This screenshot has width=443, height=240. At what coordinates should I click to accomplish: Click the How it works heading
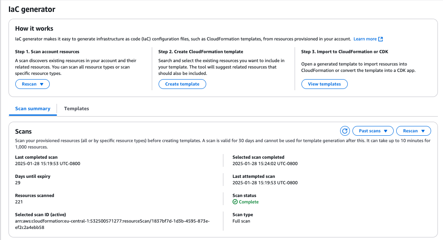34,29
